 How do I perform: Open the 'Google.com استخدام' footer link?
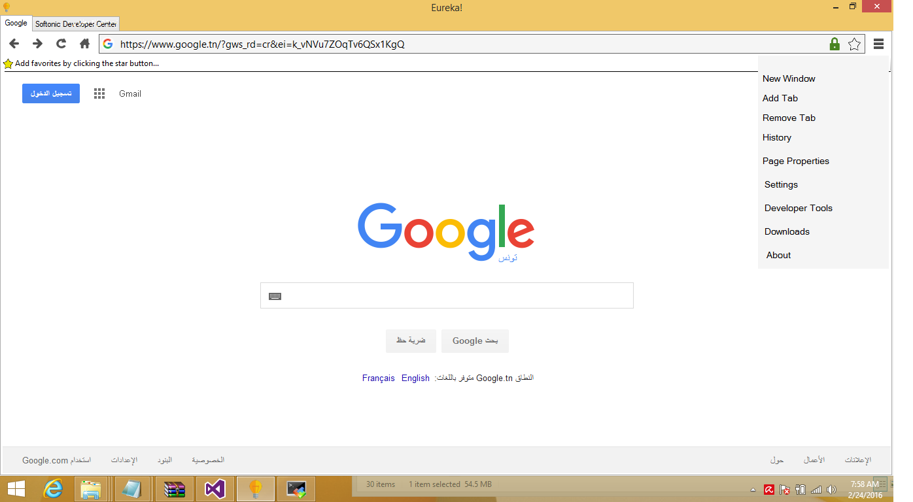(56, 460)
